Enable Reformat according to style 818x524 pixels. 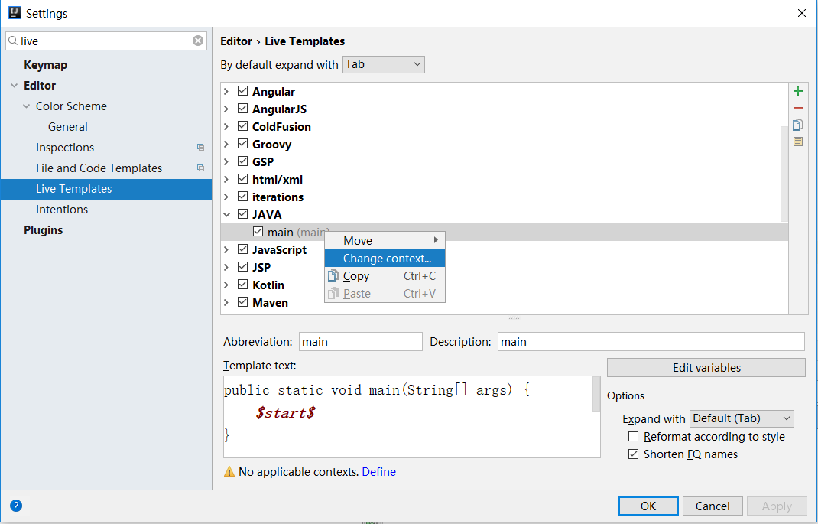click(633, 437)
